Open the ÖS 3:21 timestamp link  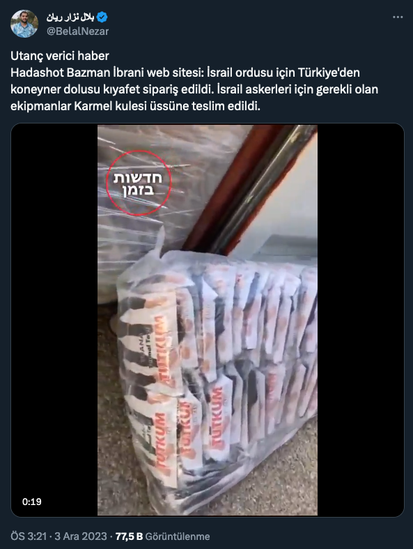point(29,536)
